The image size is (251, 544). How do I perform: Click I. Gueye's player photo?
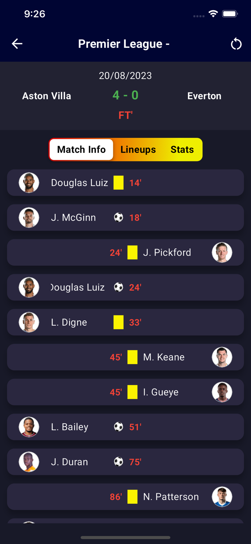[x=222, y=392]
